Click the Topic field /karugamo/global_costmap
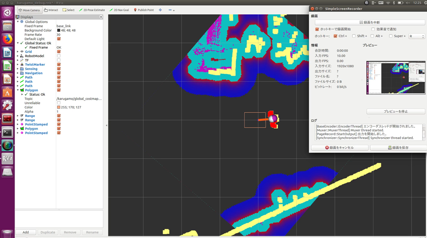The image size is (427, 238). coord(79,99)
